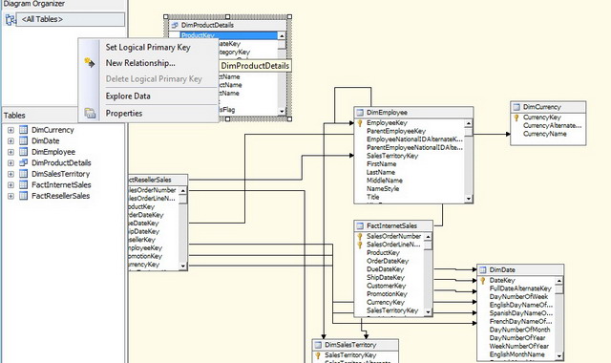Expand the DimProductDetails tree node
Viewport: 611px width, 363px height.
pos(11,163)
